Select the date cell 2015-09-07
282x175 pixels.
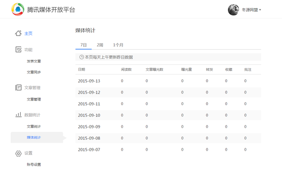89,150
